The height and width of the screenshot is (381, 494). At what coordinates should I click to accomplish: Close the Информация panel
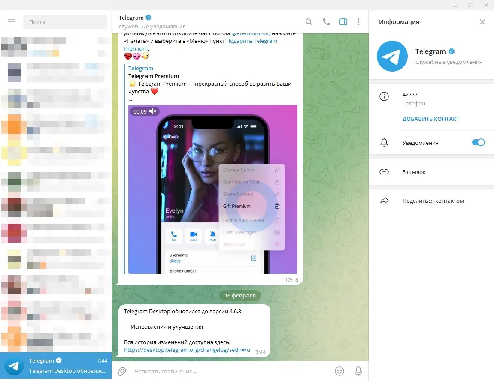[482, 22]
